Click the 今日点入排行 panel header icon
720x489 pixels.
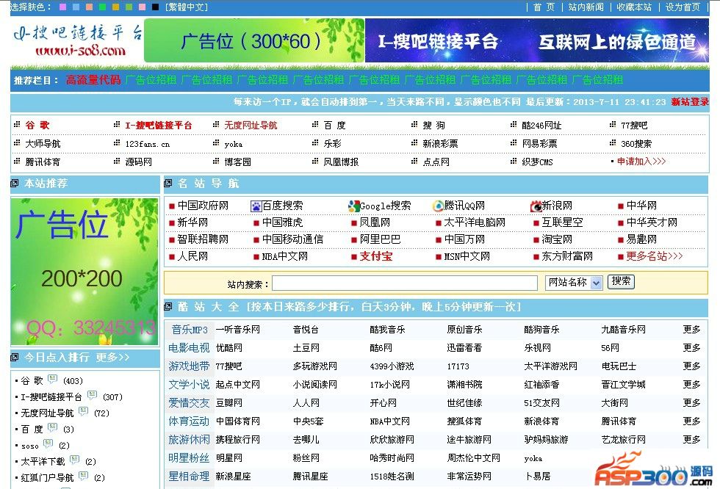[15, 357]
